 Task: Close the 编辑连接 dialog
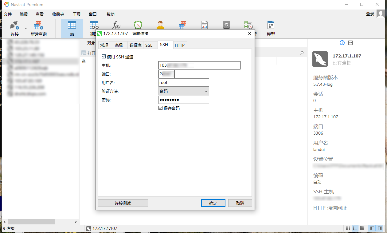click(x=249, y=34)
